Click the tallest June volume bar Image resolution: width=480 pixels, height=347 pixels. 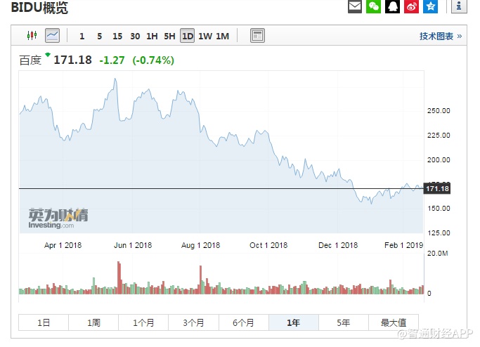point(119,277)
